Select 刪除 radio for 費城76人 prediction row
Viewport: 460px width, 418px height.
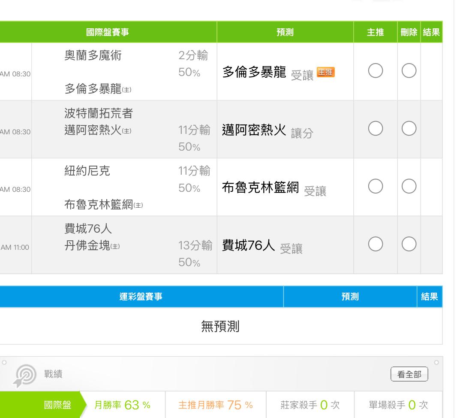(x=409, y=244)
